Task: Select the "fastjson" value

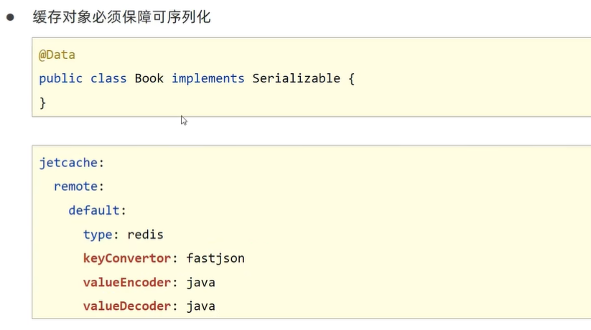Action: pos(215,258)
